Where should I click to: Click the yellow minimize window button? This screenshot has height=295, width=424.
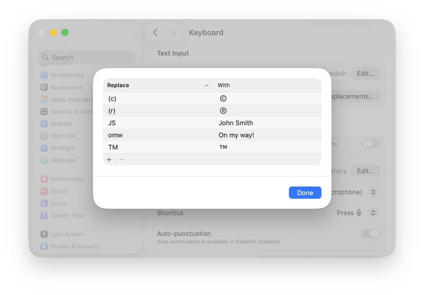tap(53, 32)
